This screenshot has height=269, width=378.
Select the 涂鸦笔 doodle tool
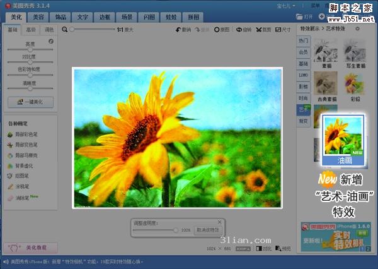18,186
